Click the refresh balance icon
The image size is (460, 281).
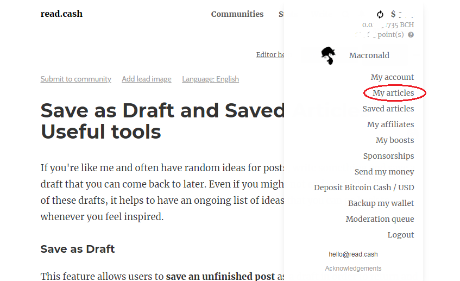click(380, 14)
